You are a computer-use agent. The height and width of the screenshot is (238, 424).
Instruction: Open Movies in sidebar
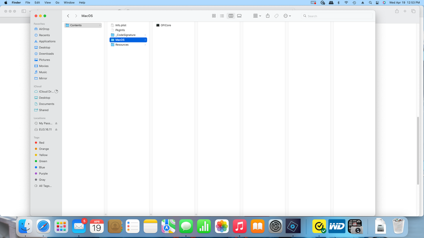44,66
